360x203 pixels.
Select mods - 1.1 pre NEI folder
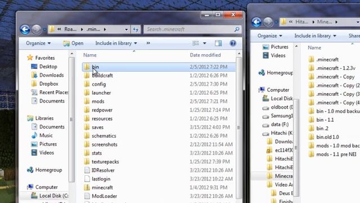(332, 154)
